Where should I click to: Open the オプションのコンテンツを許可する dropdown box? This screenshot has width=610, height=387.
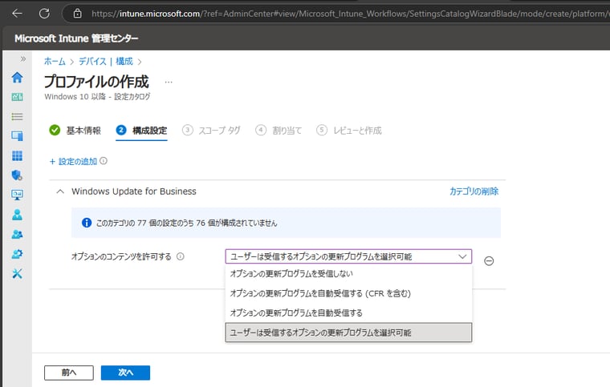[348, 256]
